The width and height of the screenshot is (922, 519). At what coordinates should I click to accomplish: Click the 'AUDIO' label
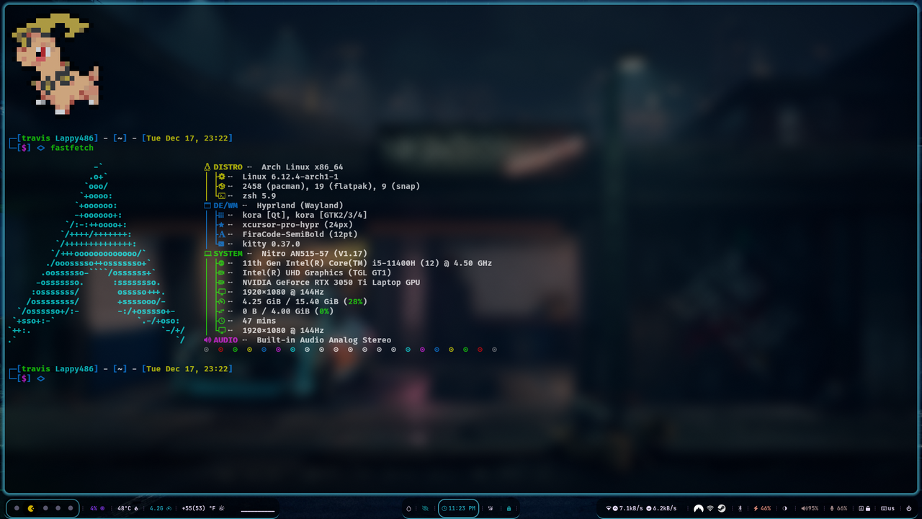225,340
